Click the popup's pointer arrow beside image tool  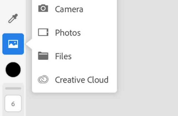[29, 44]
